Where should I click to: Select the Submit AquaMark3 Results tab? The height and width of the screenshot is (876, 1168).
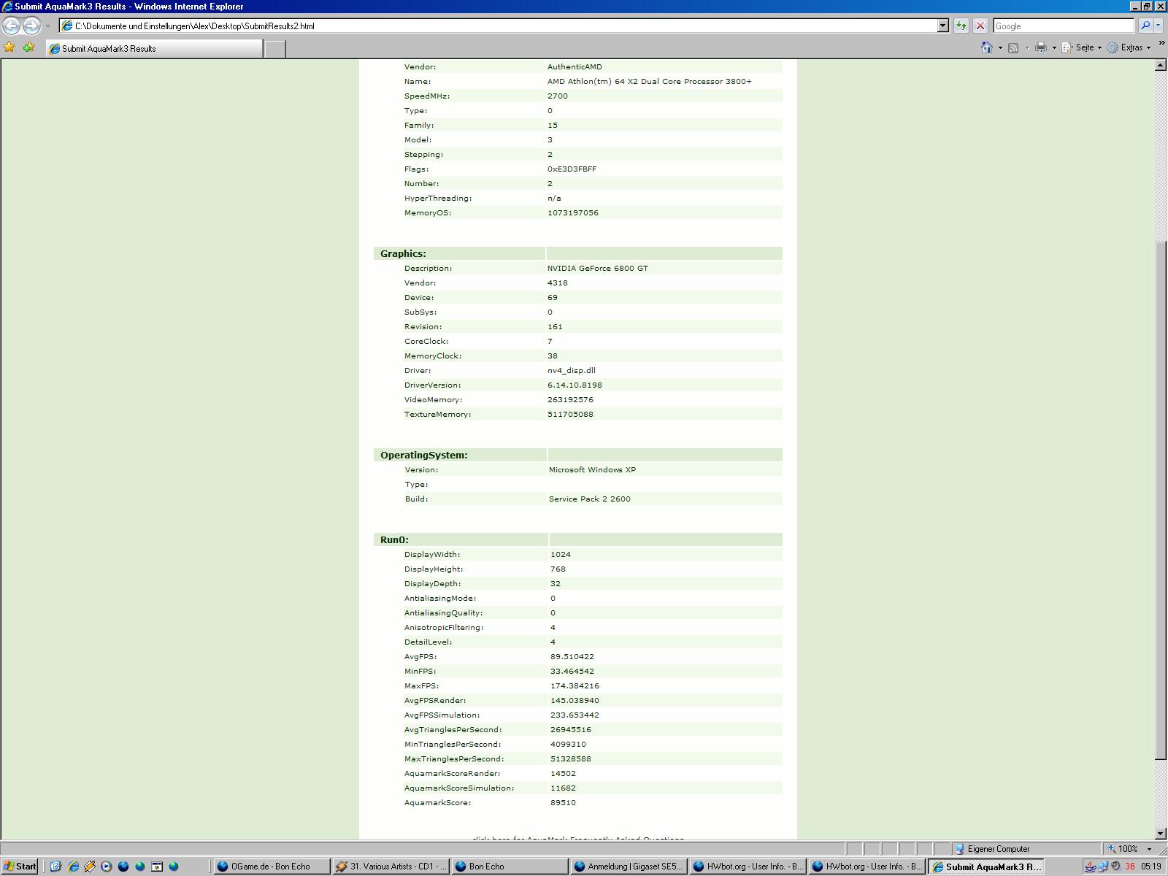[x=154, y=48]
